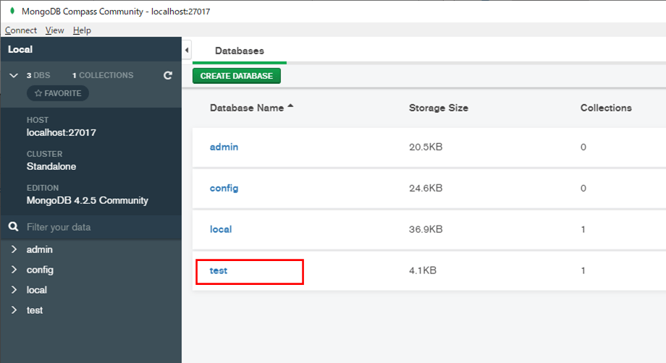The height and width of the screenshot is (363, 666).
Task: Collapse the sidebar with the arrow toggle
Action: coord(187,51)
